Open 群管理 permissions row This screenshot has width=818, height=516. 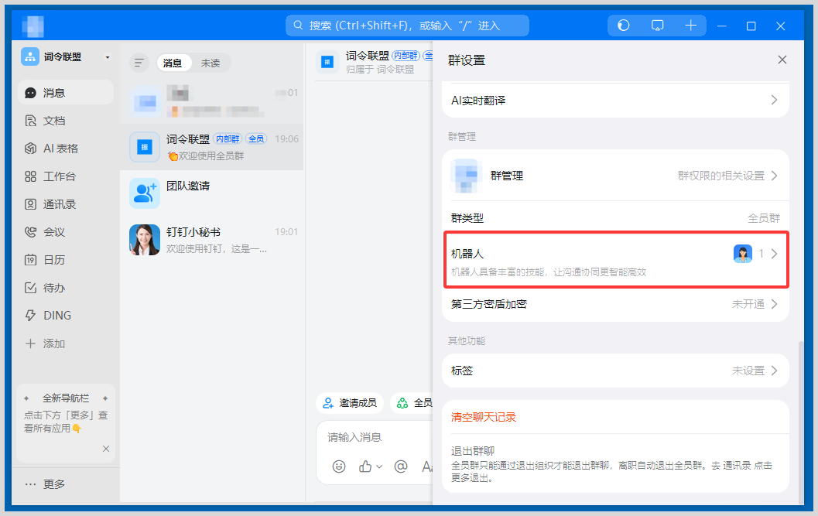(615, 176)
